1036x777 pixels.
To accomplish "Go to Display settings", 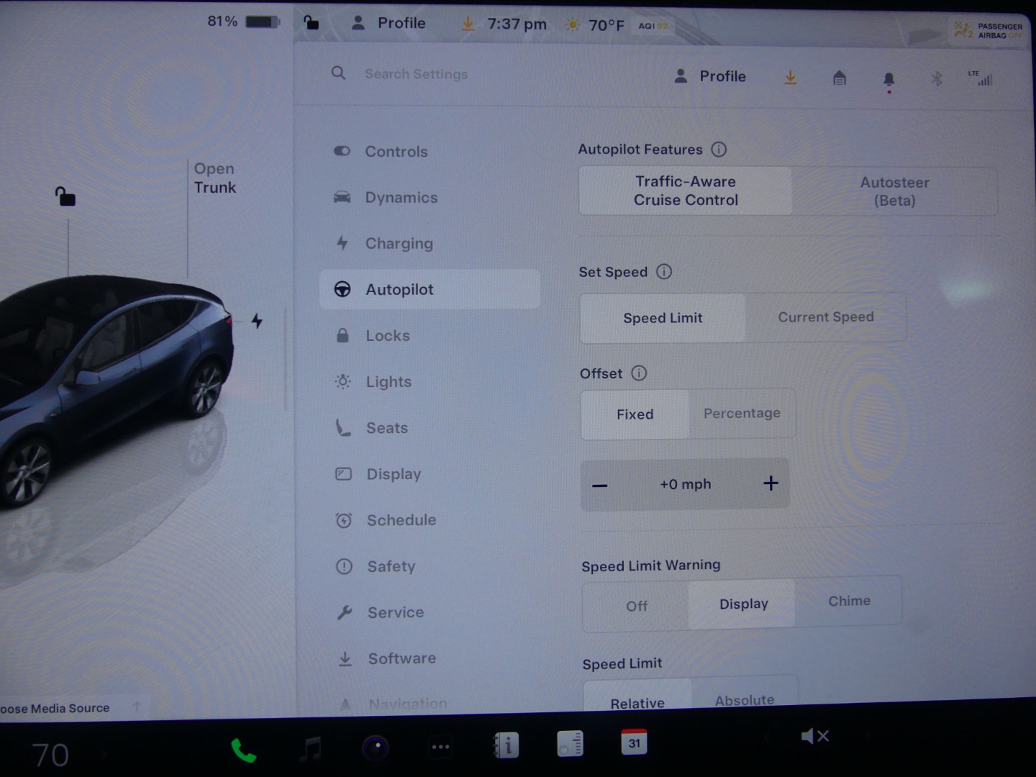I will pos(394,474).
